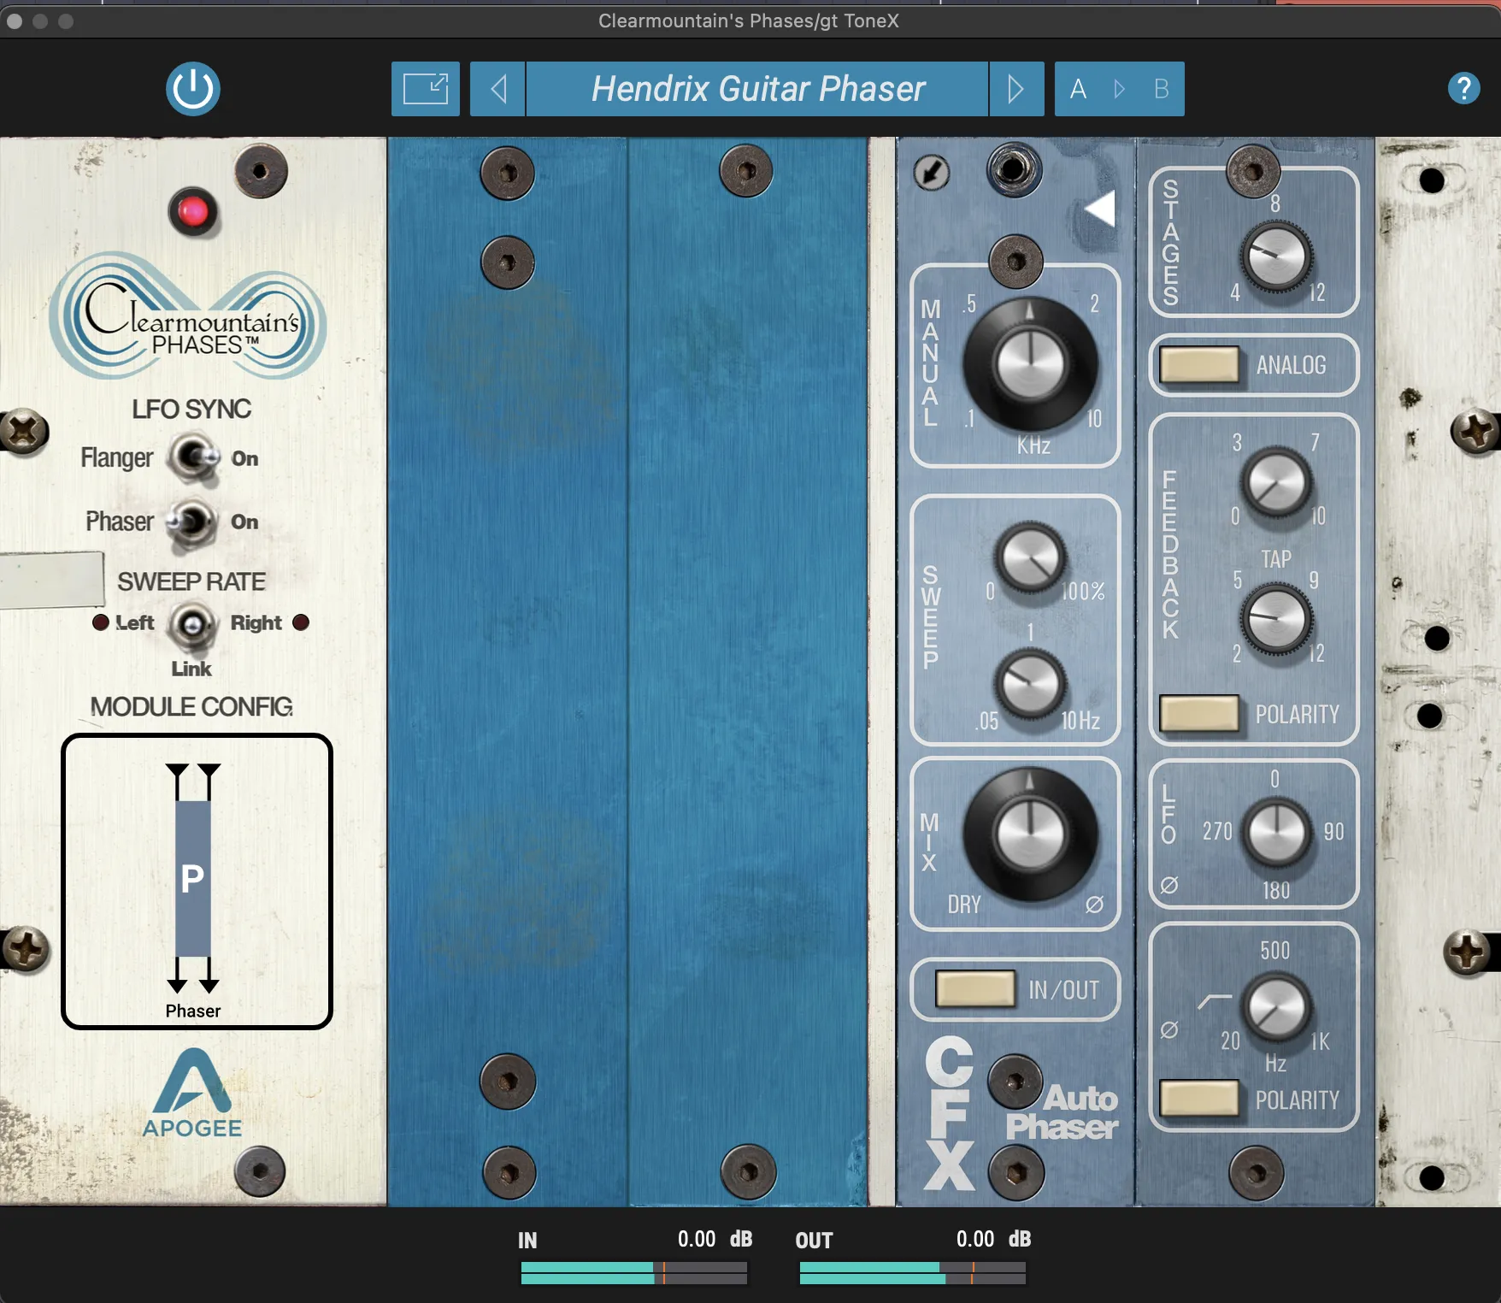Toggle the plugin power bypass button
This screenshot has width=1501, height=1303.
click(x=192, y=89)
